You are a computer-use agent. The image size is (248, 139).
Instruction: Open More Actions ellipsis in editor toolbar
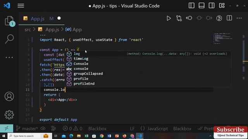(x=239, y=18)
